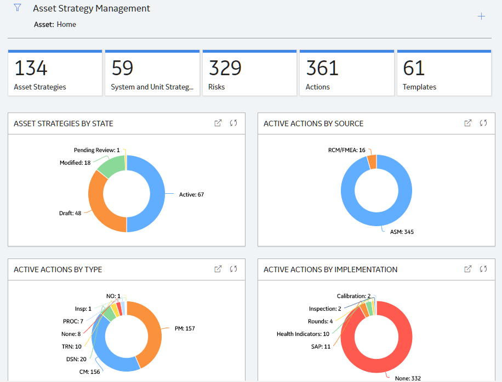Select the 'Active: 67' chart label

click(x=191, y=194)
